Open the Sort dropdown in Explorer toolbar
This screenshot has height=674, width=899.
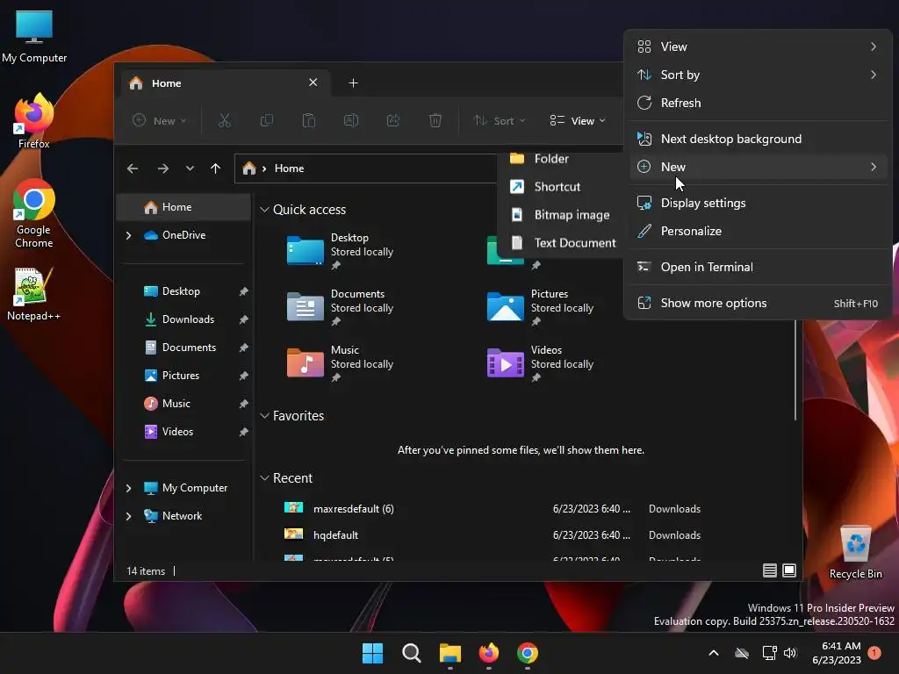pyautogui.click(x=499, y=120)
